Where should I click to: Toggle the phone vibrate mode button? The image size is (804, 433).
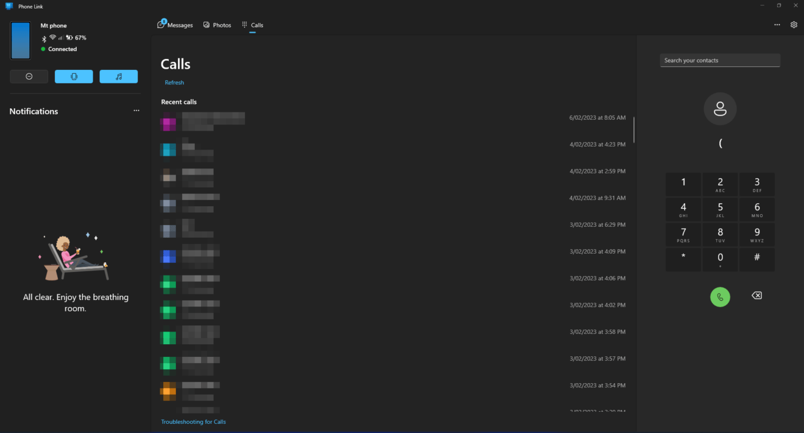pyautogui.click(x=74, y=77)
